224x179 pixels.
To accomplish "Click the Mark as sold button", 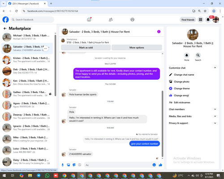I will (x=86, y=47).
